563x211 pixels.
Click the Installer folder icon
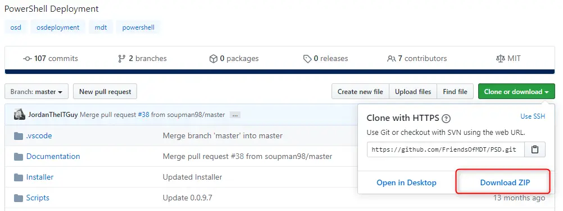[19, 177]
